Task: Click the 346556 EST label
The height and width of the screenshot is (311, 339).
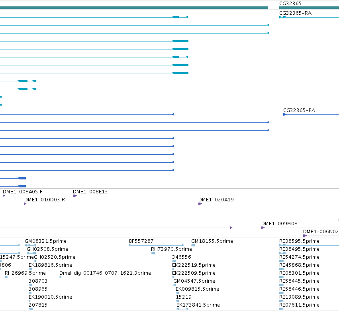Action: pyautogui.click(x=182, y=257)
